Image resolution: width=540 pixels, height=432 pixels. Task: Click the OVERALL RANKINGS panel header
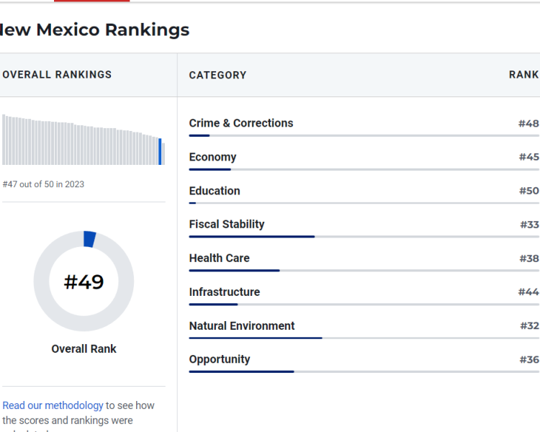click(58, 74)
